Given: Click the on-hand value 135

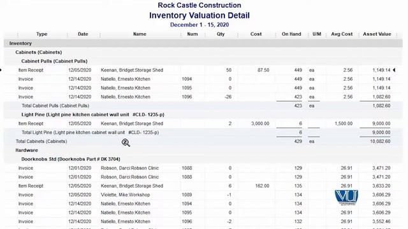Looking at the screenshot, I should [x=298, y=186].
